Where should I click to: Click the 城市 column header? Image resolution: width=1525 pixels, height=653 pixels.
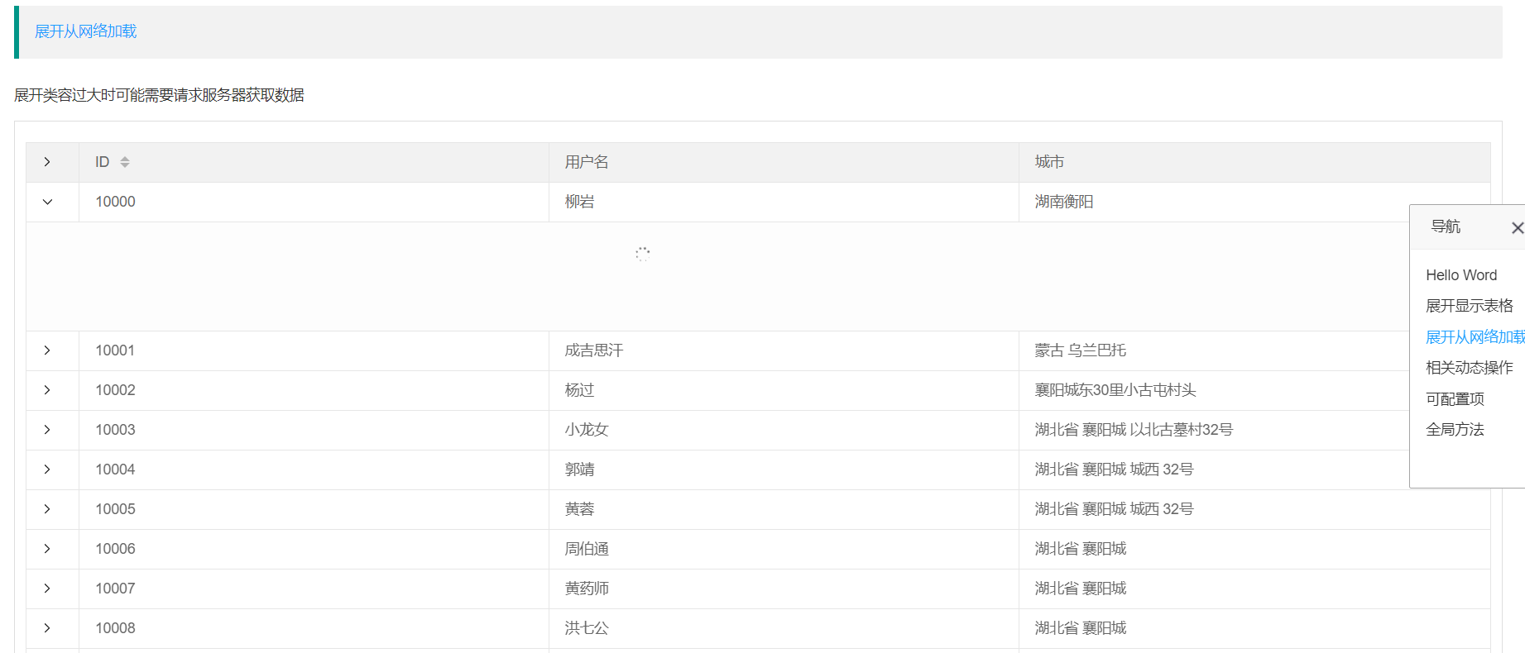[x=1049, y=162]
